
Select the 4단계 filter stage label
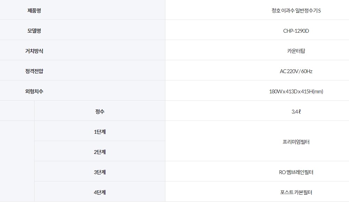(x=100, y=192)
